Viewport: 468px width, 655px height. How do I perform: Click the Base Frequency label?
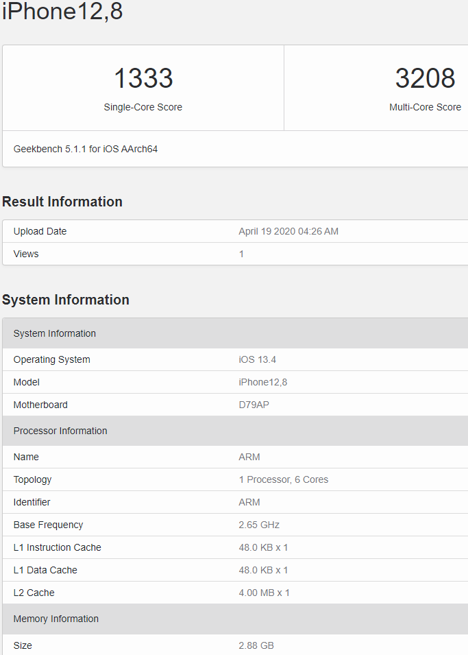click(48, 525)
